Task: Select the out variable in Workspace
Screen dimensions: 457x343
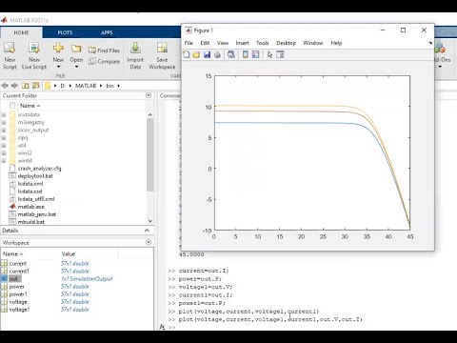Action: [x=14, y=279]
